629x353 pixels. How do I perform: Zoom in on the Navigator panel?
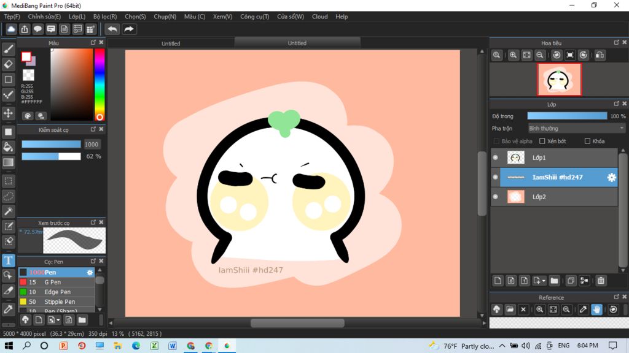click(x=513, y=55)
